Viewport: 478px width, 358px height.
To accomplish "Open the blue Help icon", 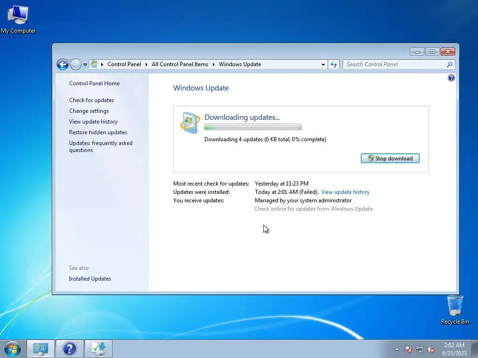I will click(451, 78).
